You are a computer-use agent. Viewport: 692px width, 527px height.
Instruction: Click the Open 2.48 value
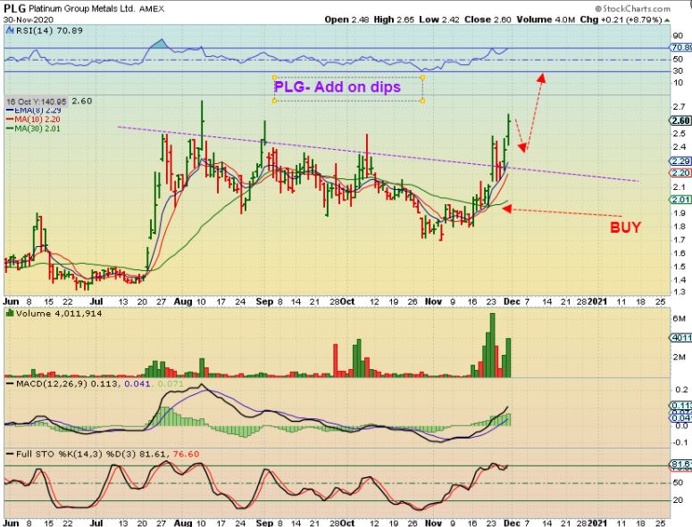[x=346, y=20]
